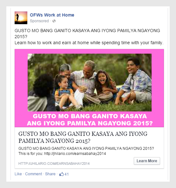This screenshot has width=176, height=188.
Task: Open the OFWs Work at Home profile picture
Action: point(21,18)
